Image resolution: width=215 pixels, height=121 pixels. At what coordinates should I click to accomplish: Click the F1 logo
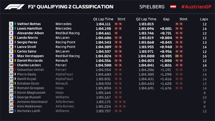point(15,7)
